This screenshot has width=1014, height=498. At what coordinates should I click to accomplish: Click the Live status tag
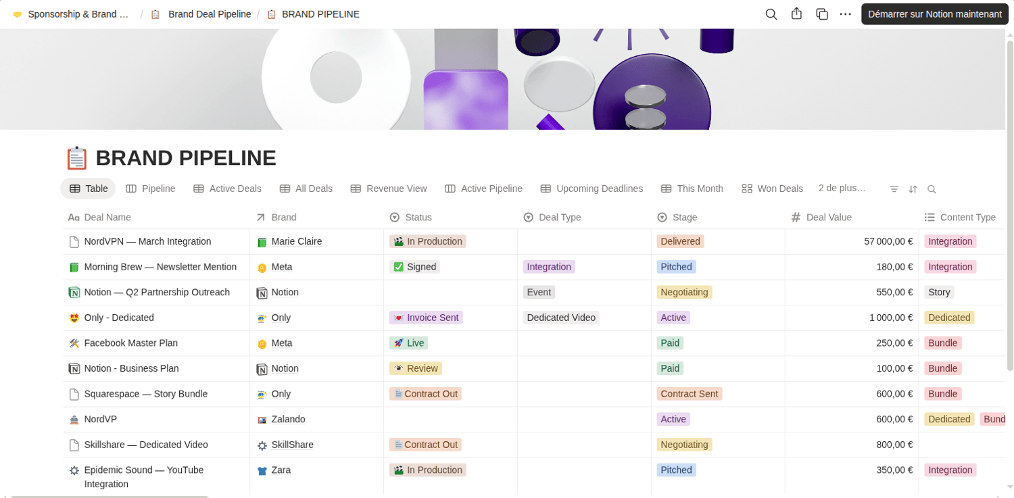pyautogui.click(x=408, y=343)
